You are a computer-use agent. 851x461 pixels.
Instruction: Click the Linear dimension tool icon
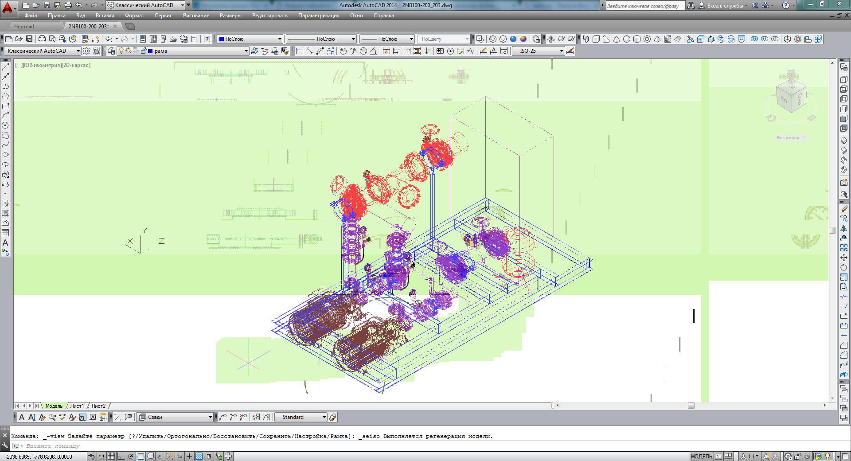pos(300,51)
